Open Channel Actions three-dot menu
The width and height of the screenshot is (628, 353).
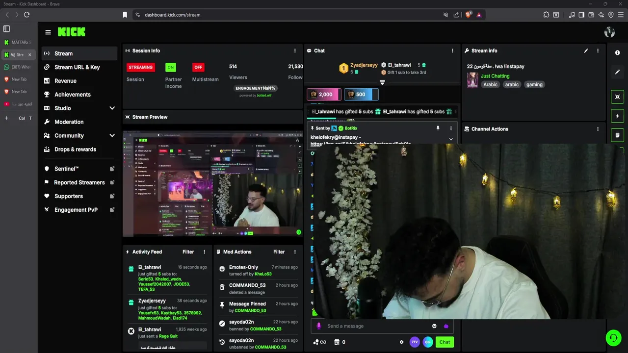pos(598,129)
